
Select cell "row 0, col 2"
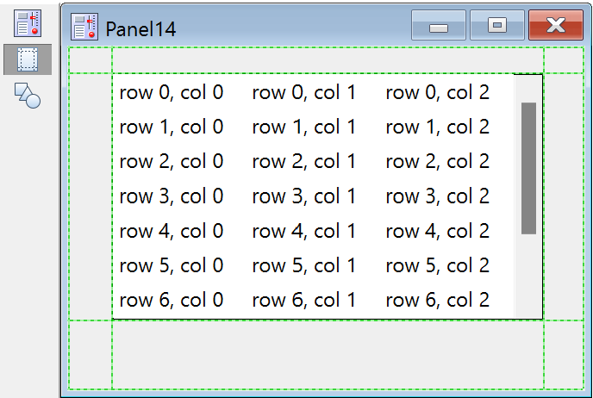(x=437, y=93)
